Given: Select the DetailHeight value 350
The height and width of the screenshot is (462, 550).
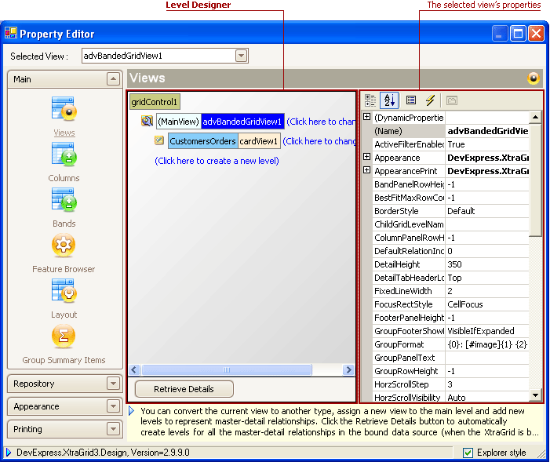Looking at the screenshot, I should click(487, 264).
